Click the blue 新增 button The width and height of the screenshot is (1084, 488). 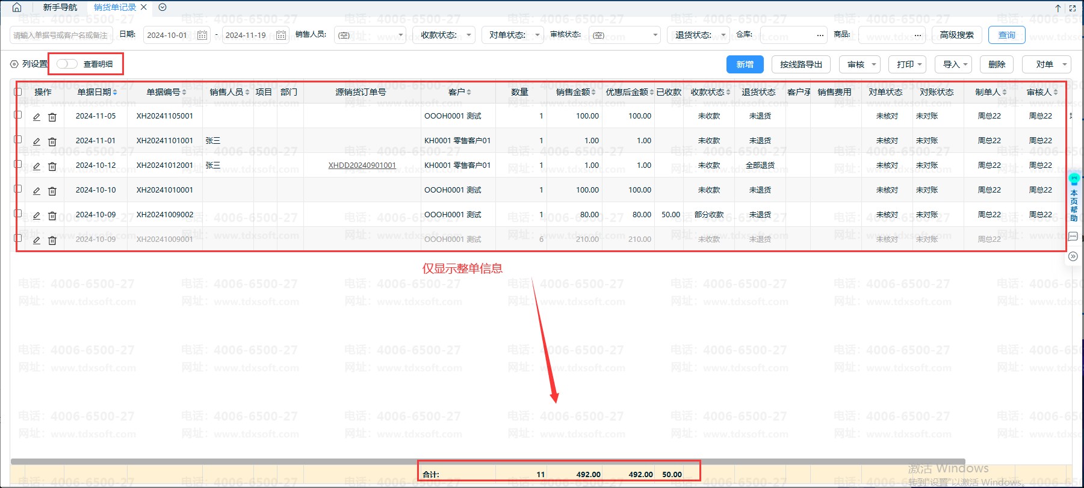click(x=745, y=64)
